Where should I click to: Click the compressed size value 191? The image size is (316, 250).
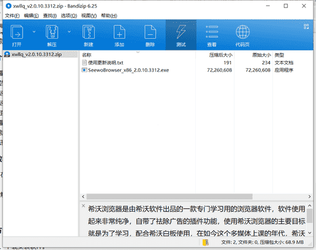(227, 63)
